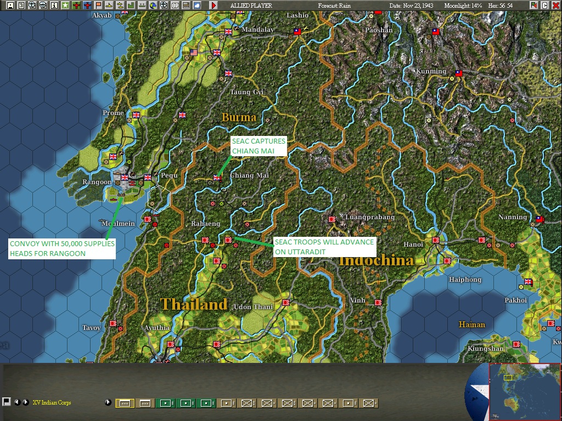This screenshot has height=421, width=562.
Task: Click the Hex: 56 54 coordinates text
Action: pos(501,5)
